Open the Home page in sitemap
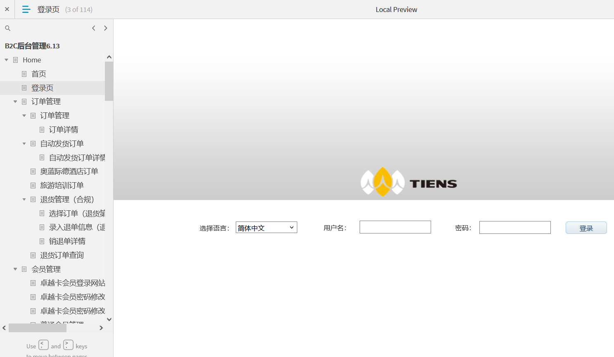 32,60
